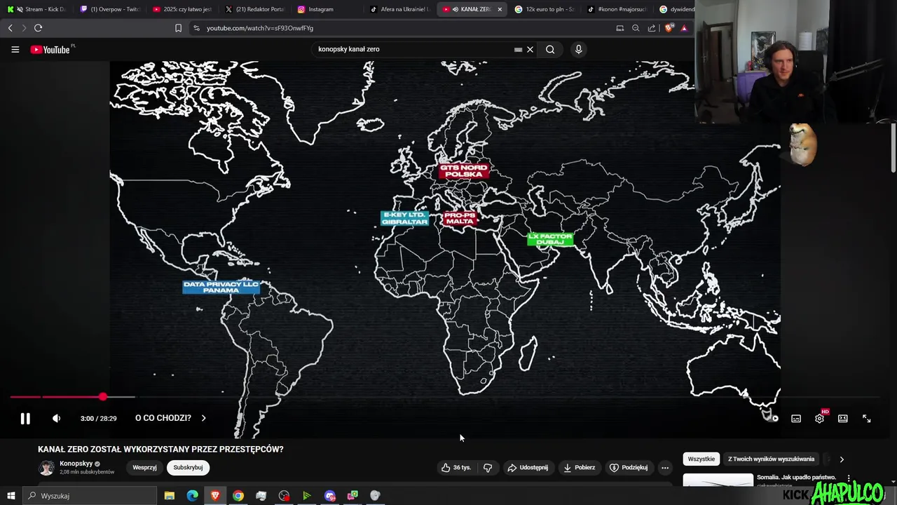The height and width of the screenshot is (505, 897).
Task: Select 'Z Twoich wyników wyszukiwania' chip
Action: (x=771, y=459)
